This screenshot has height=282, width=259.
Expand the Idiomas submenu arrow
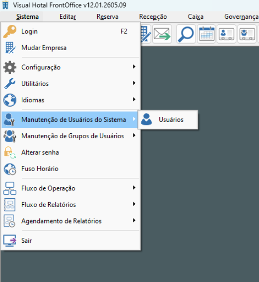point(134,100)
